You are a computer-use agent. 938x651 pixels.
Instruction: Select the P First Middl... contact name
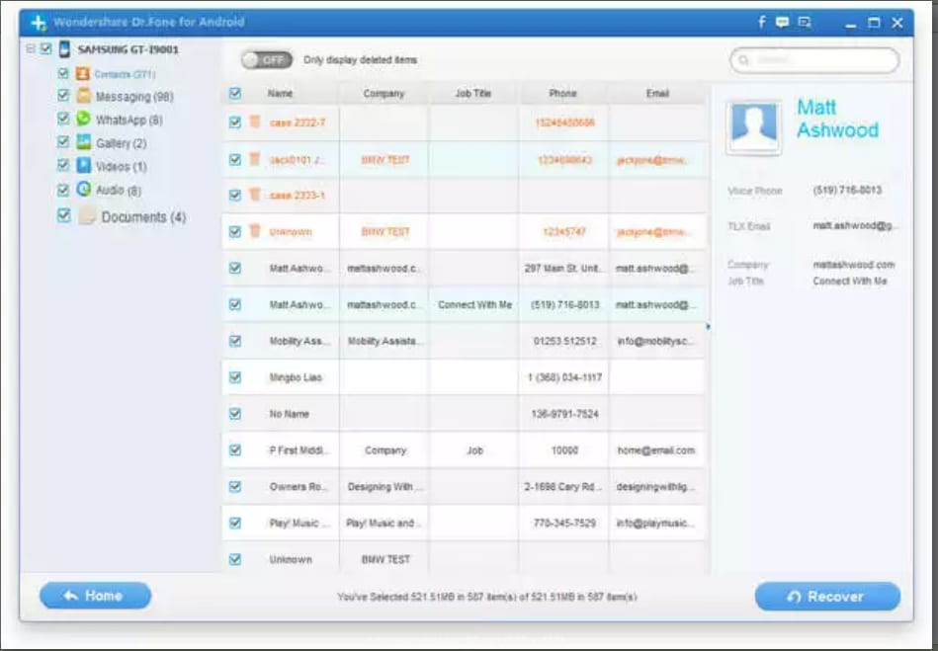point(299,450)
